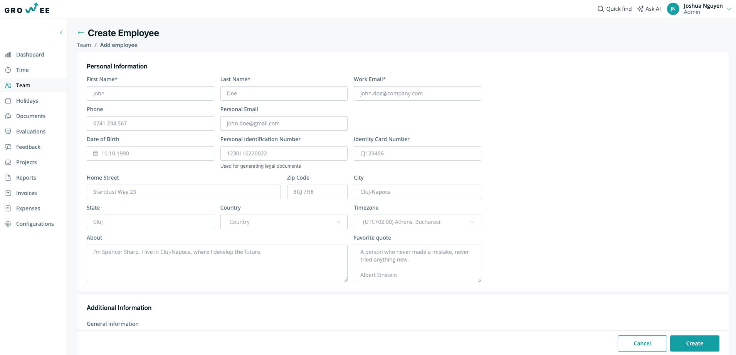Click the calendar icon in Date of Birth
Viewport: 736px width, 355px height.
[96, 153]
